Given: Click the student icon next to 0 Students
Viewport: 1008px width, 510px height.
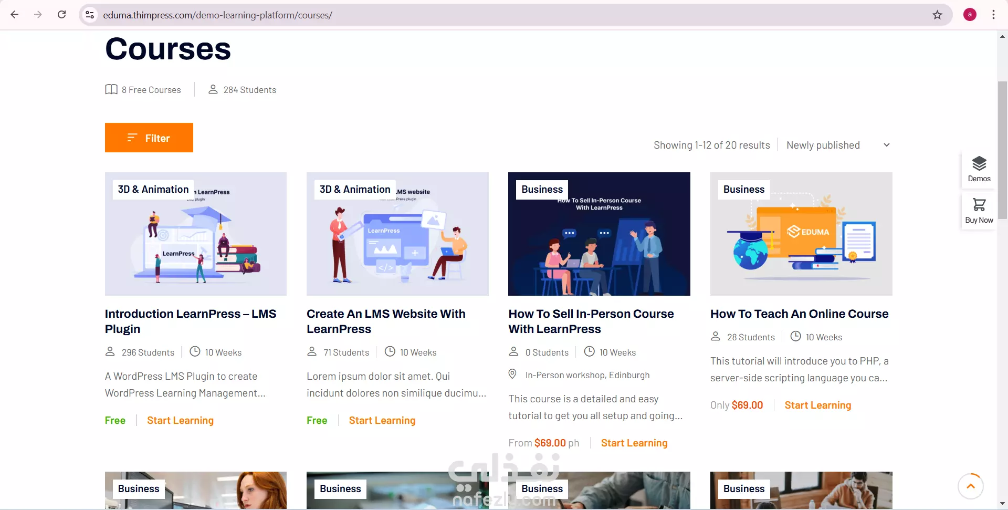Looking at the screenshot, I should pos(513,351).
